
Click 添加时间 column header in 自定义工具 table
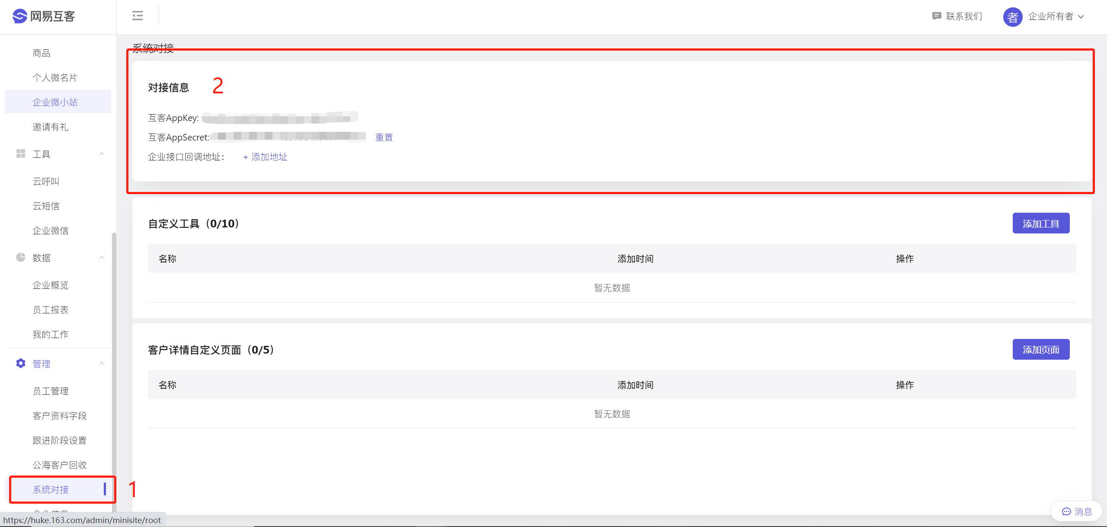pyautogui.click(x=635, y=259)
